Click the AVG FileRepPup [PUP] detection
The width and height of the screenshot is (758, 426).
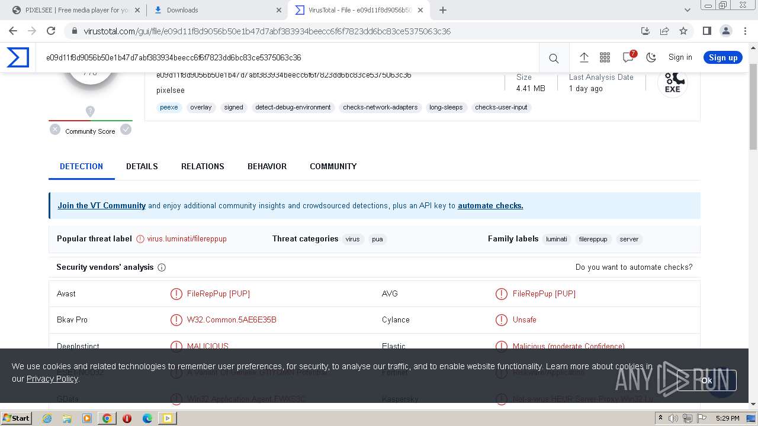click(544, 293)
